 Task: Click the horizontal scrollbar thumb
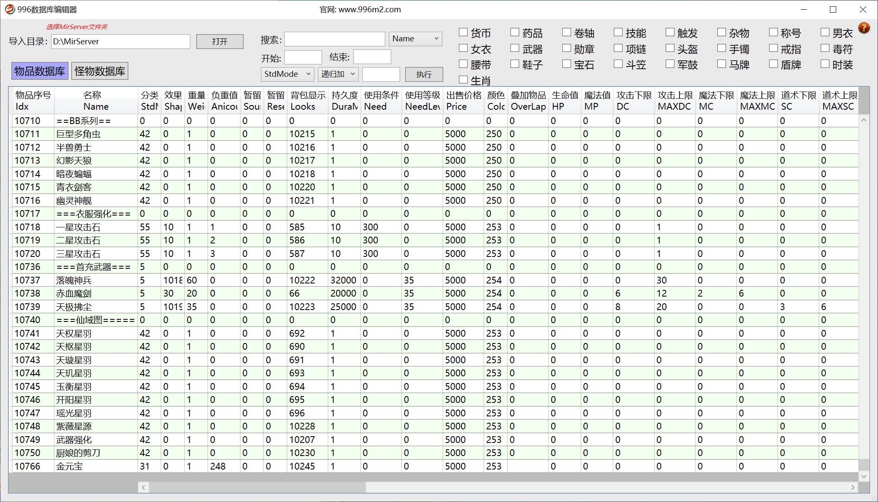point(257,487)
